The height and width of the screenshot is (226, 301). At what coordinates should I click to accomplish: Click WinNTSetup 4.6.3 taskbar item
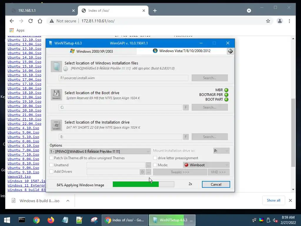click(172, 220)
